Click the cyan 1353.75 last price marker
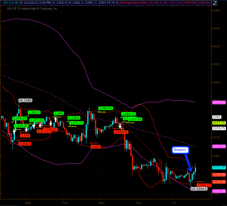This screenshot has height=206, width=227. pos(219,167)
